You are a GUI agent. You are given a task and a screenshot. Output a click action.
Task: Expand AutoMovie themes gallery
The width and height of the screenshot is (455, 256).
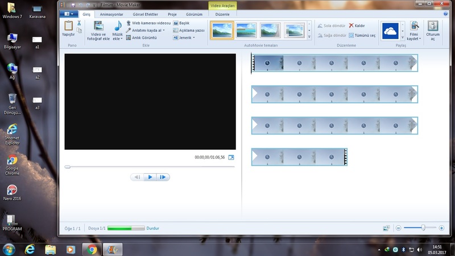coord(309,37)
